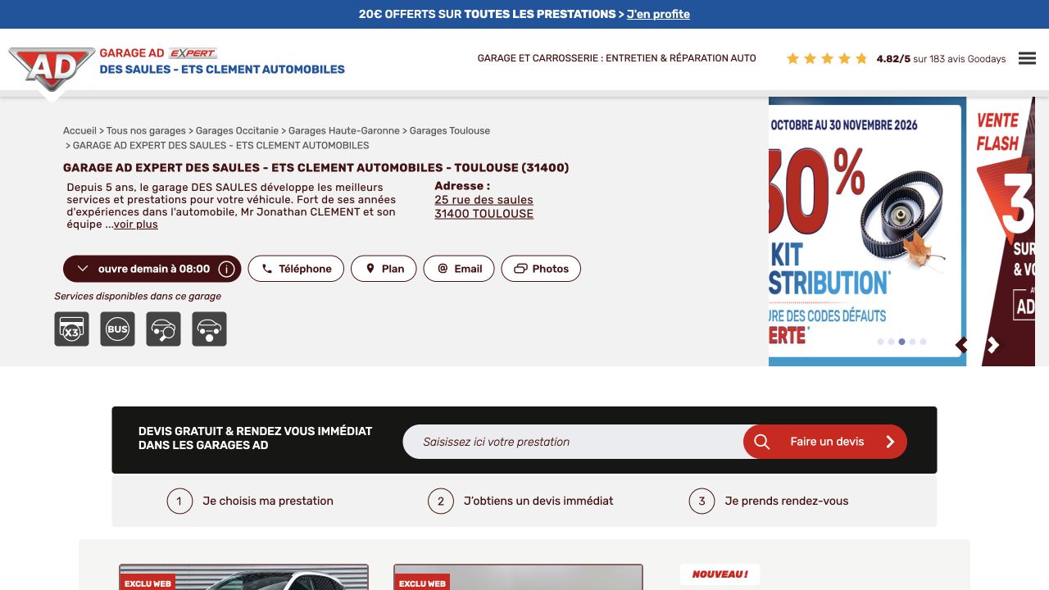
Task: Click the AD garage logo
Action: coord(52,70)
